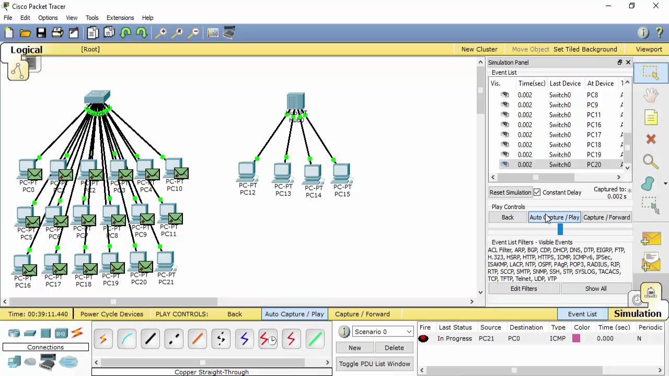Toggle visibility eye for PC8 event

pos(505,95)
